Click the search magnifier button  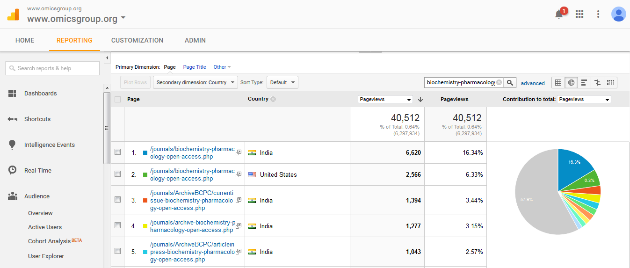click(510, 83)
